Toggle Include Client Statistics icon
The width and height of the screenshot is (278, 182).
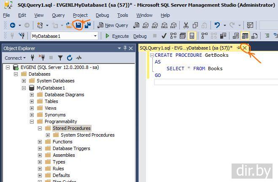(x=223, y=36)
